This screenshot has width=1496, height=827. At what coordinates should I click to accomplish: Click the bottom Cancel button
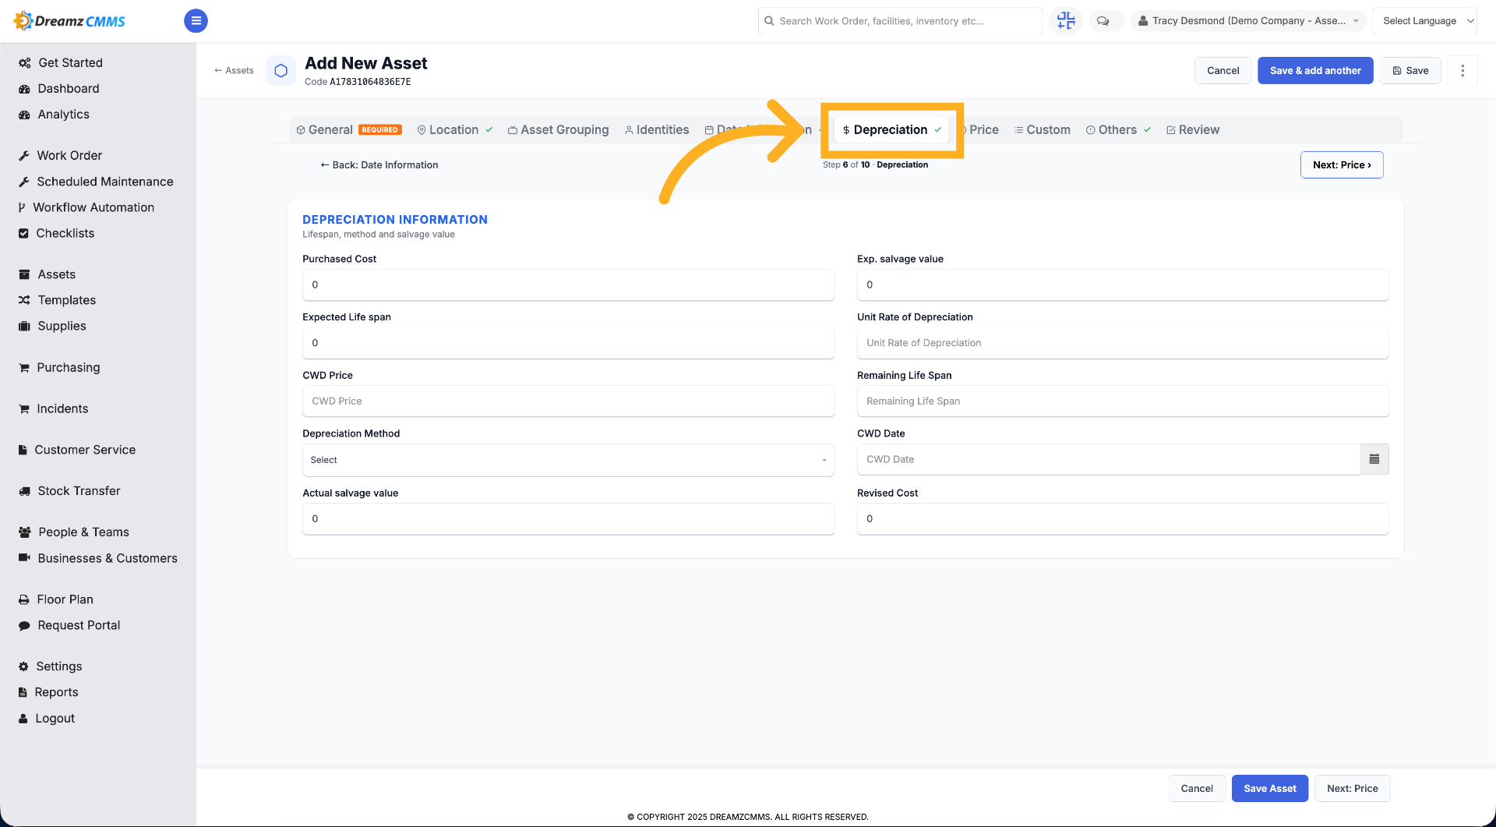tap(1197, 789)
